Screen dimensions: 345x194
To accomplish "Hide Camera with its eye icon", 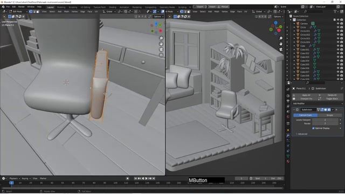I will pos(338,24).
